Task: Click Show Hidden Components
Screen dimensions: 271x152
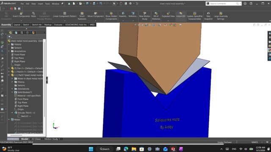Action: (x=111, y=16)
